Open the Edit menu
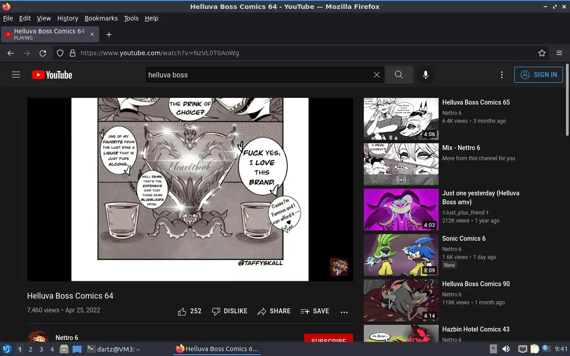 [x=24, y=18]
